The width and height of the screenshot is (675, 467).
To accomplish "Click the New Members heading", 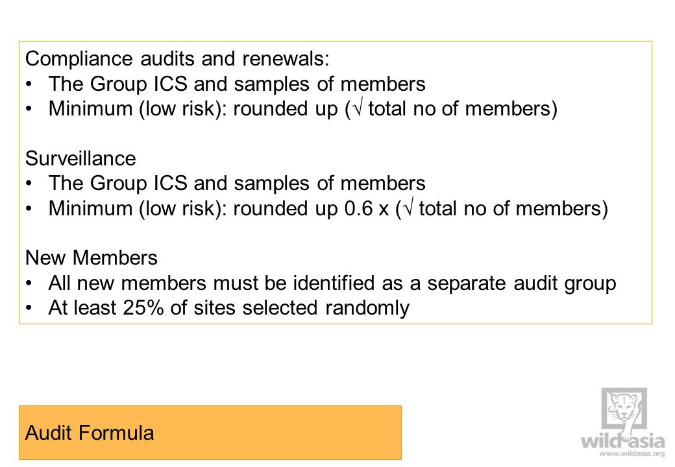I will [x=92, y=257].
